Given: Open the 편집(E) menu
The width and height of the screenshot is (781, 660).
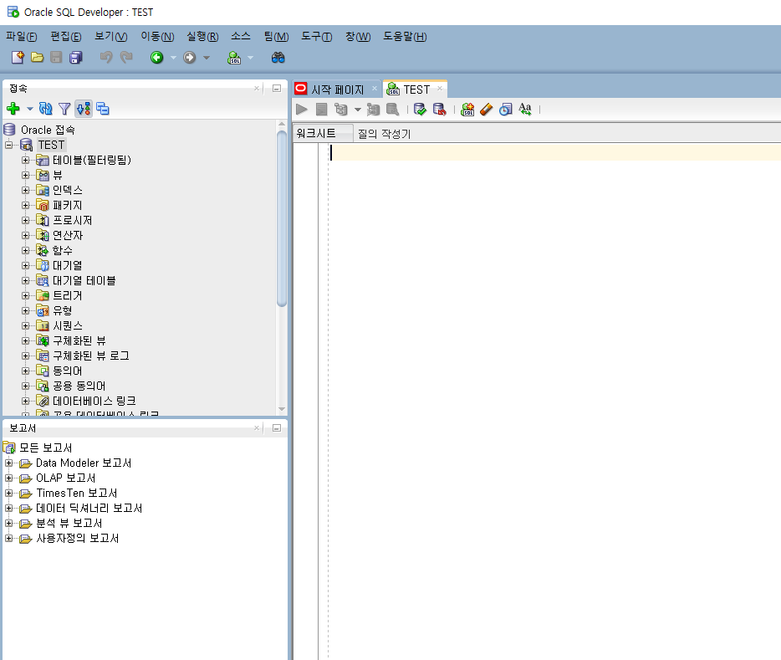Looking at the screenshot, I should pyautogui.click(x=66, y=36).
